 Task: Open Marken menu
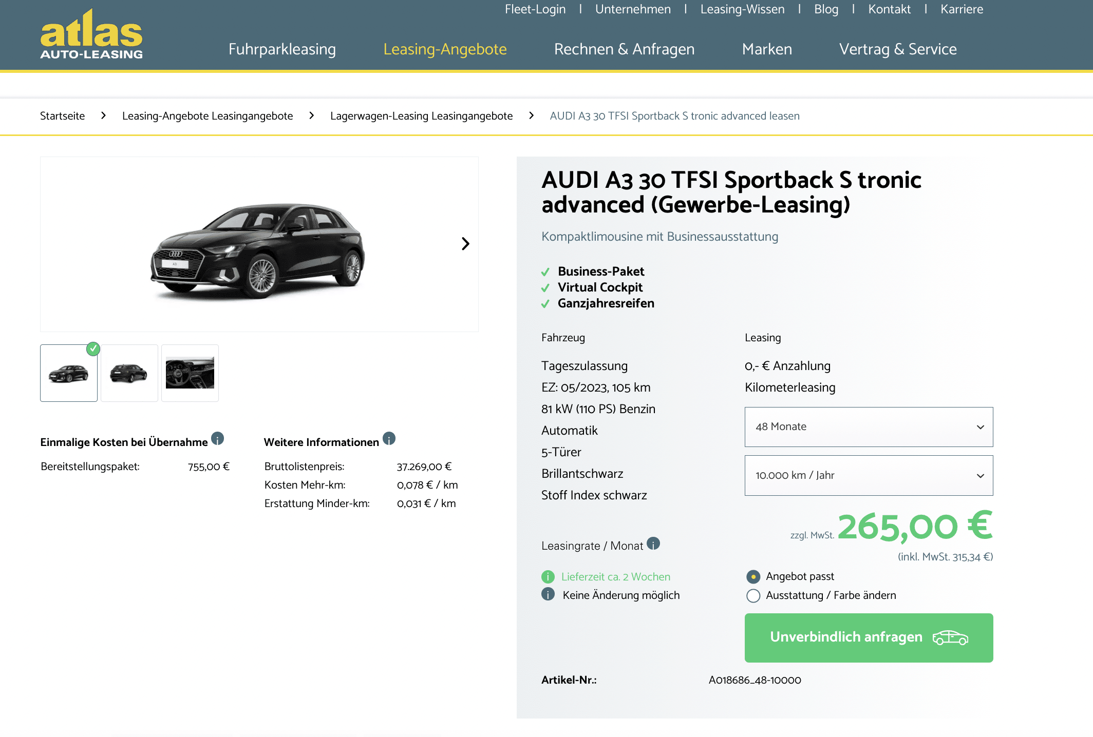767,49
